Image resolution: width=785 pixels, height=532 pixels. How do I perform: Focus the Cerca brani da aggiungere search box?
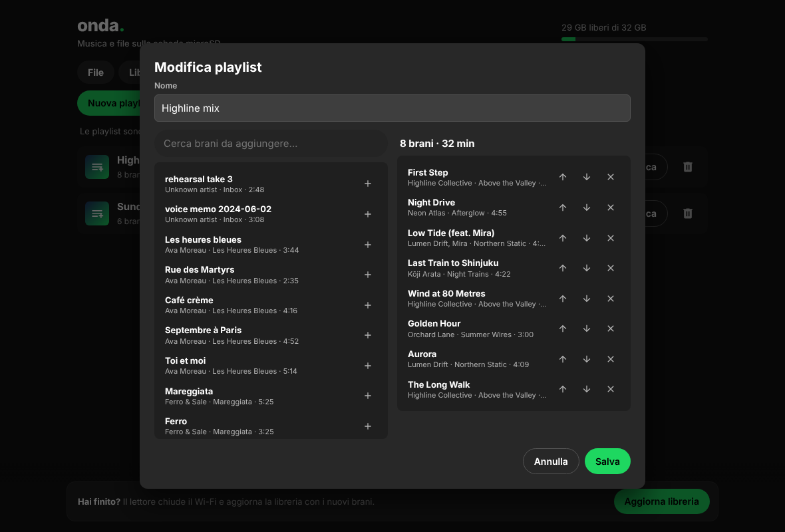click(x=270, y=144)
